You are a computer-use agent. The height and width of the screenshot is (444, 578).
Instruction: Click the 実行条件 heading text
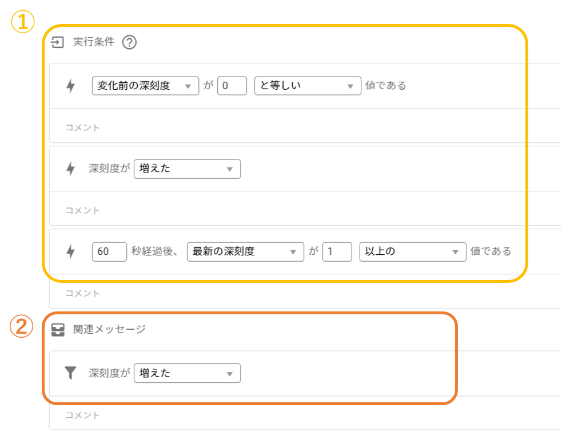tap(94, 42)
